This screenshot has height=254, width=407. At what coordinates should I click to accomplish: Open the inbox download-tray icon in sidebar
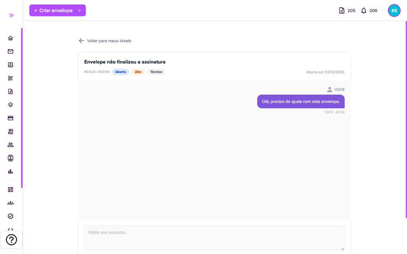10,65
